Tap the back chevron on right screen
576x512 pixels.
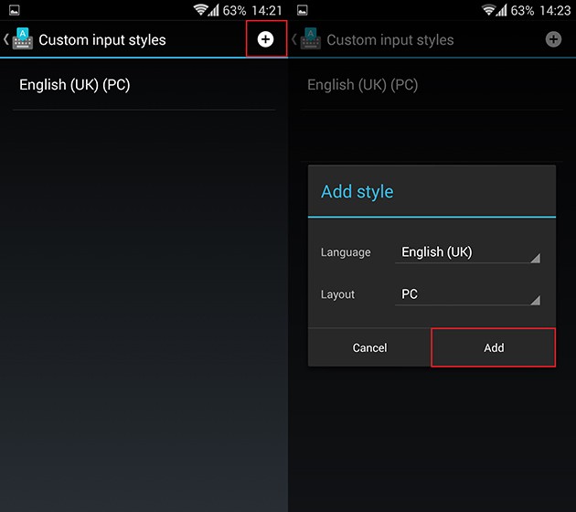[294, 39]
